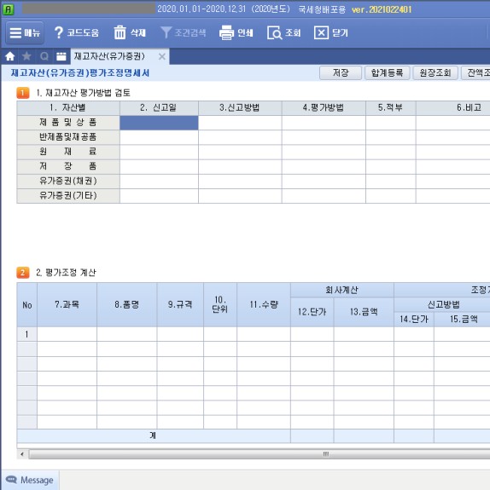
Task: Click the 12.단가 column header
Action: click(312, 312)
